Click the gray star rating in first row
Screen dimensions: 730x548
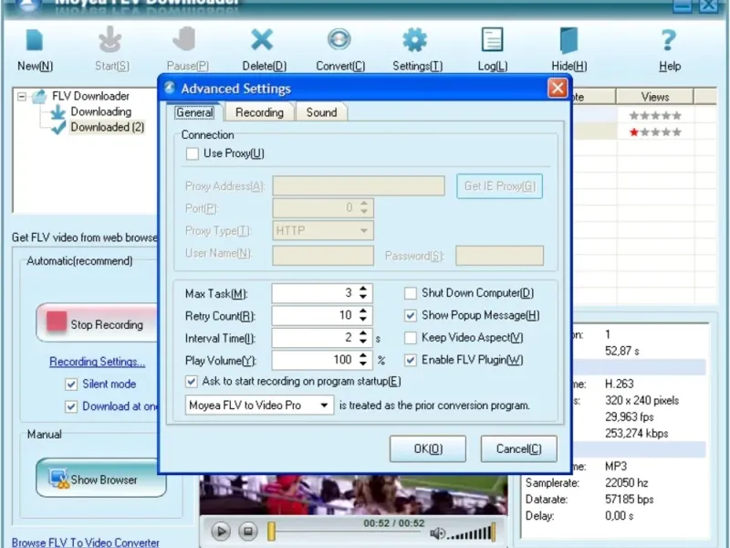(x=655, y=116)
